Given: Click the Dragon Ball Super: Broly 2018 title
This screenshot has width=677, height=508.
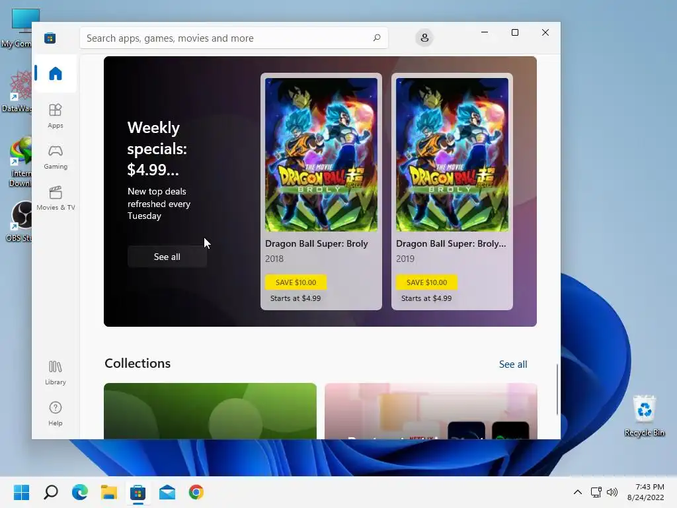Looking at the screenshot, I should click(317, 243).
